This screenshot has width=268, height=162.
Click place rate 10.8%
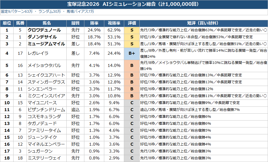[x=114, y=96]
